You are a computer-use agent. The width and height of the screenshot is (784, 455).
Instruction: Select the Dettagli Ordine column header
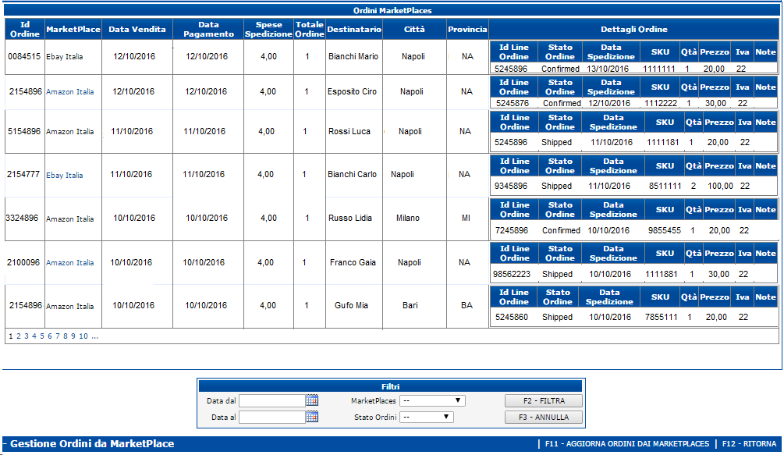click(x=634, y=29)
